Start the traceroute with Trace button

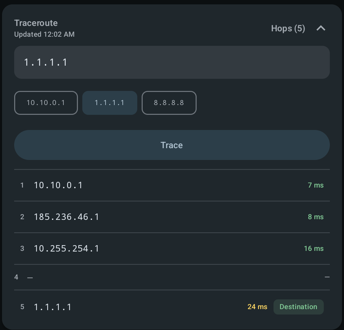click(x=172, y=145)
